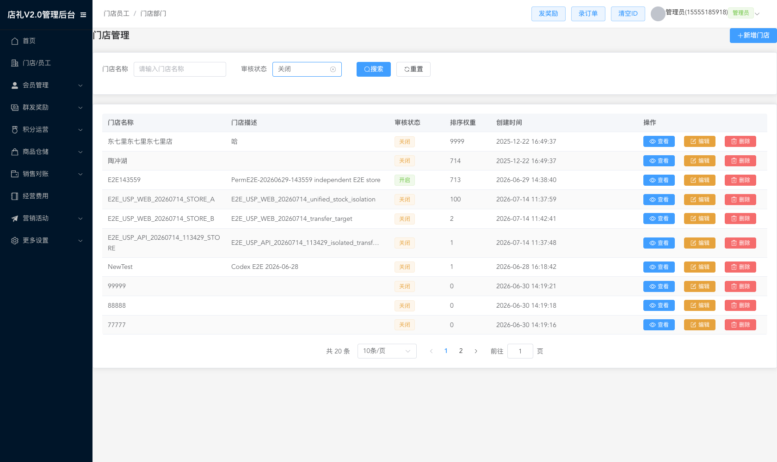Expand the 更多设置 submenu
The image size is (777, 462).
46,240
